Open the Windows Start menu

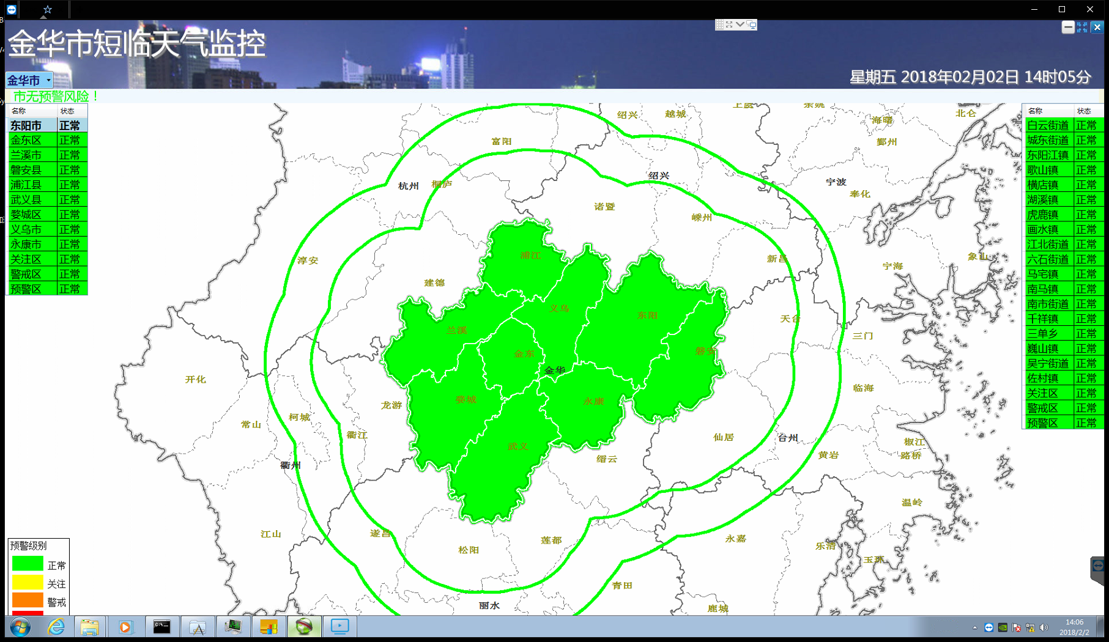pyautogui.click(x=18, y=627)
